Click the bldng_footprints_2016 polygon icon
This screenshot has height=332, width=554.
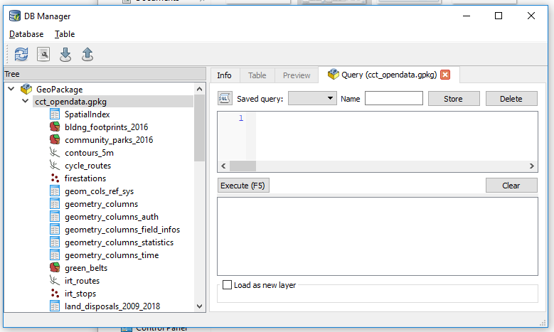pos(55,127)
